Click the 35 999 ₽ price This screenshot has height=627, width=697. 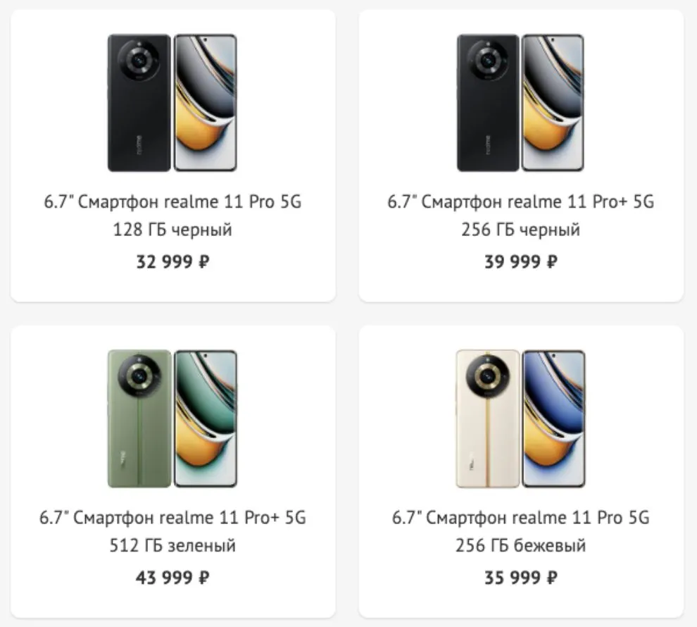point(521,578)
